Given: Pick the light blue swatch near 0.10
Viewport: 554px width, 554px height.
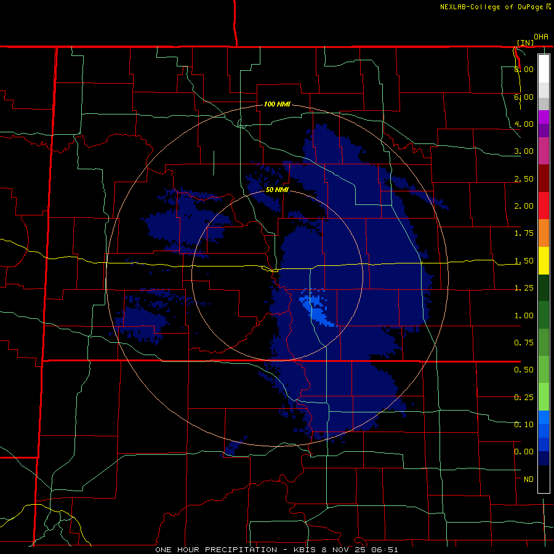Looking at the screenshot, I should pyautogui.click(x=544, y=417).
